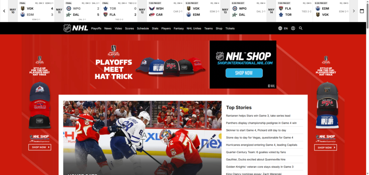Read Rantanen helps Stars win Game 3
The height and width of the screenshot is (175, 369).
tap(258, 116)
